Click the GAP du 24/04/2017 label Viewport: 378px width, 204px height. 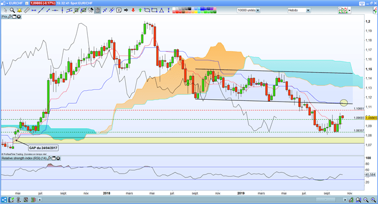(x=43, y=148)
